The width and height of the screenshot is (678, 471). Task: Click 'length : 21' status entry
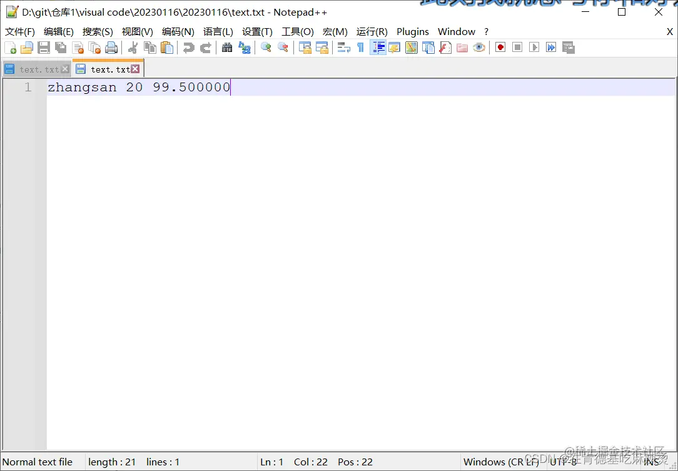[x=112, y=462]
